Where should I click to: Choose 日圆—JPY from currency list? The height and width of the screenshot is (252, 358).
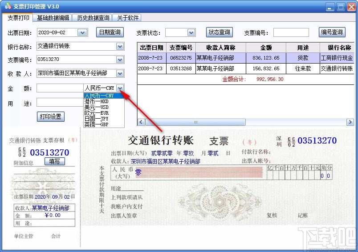tap(104, 119)
